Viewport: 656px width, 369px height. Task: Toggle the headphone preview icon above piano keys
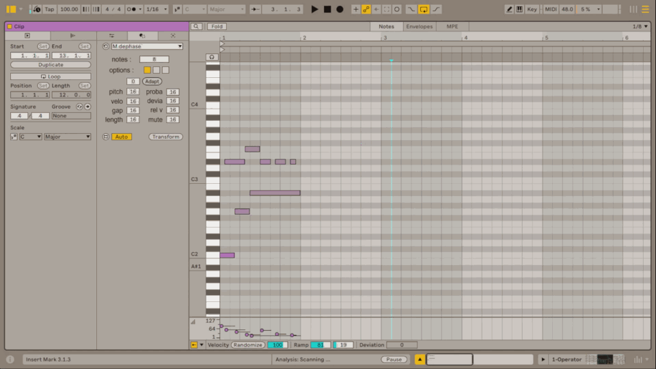213,57
